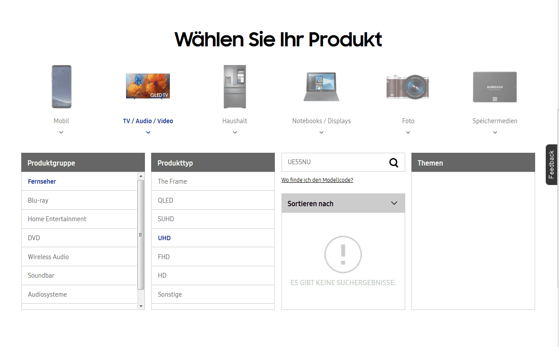Choose QLED product type
The image size is (559, 347).
213,200
